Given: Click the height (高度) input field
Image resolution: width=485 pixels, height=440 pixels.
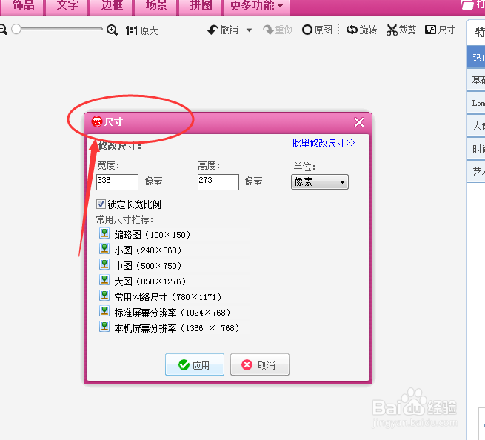Looking at the screenshot, I should [218, 182].
